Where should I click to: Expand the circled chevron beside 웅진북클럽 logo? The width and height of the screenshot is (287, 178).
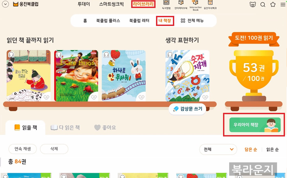[x=5, y=4]
